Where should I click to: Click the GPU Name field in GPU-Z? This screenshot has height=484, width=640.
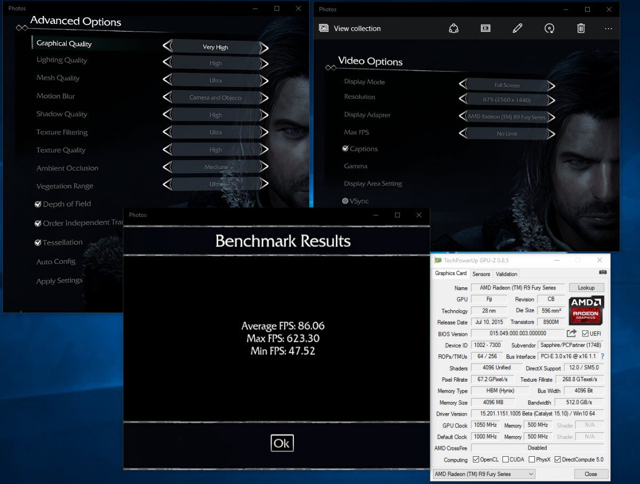click(517, 288)
